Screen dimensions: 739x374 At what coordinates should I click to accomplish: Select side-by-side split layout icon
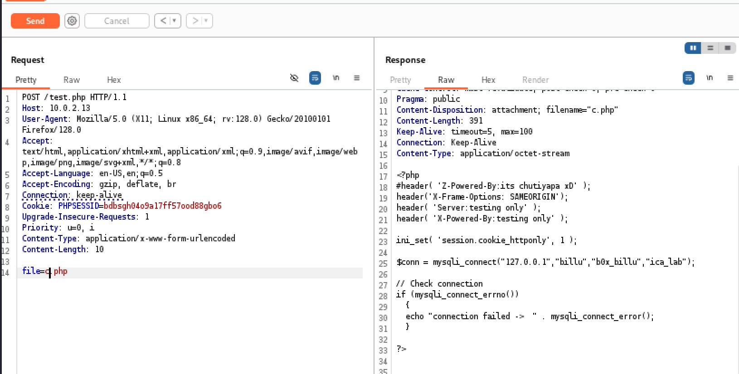[693, 48]
